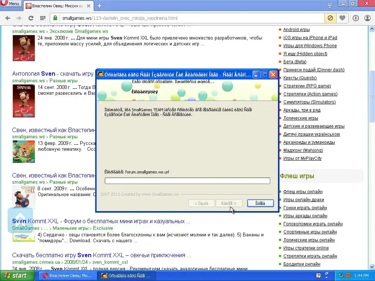
Task: Go forward to the next page
Action: pos(19,18)
